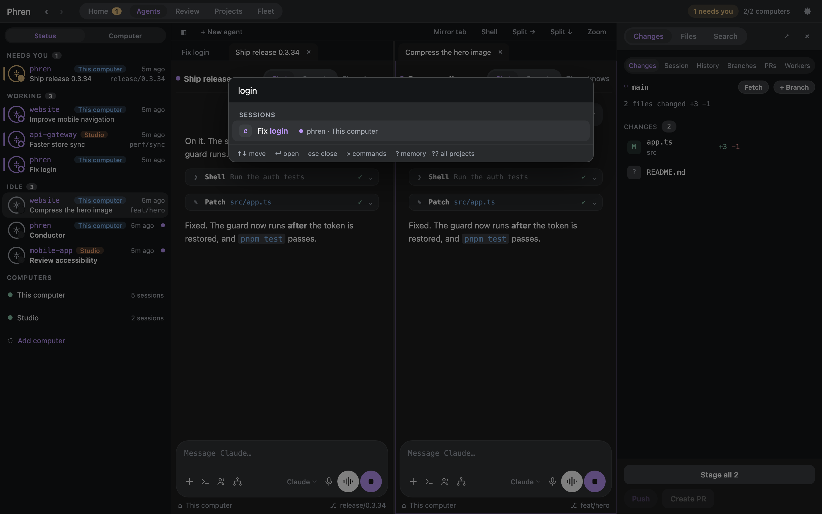Go forward with the right arrow
The width and height of the screenshot is (822, 514).
pos(61,11)
